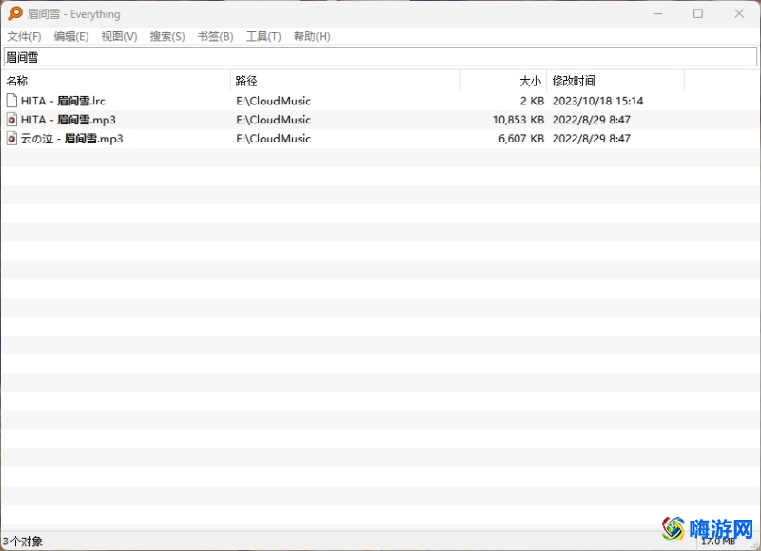Sort results by the 名称 column header
This screenshot has height=551, width=761.
click(x=116, y=81)
